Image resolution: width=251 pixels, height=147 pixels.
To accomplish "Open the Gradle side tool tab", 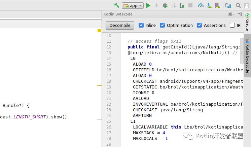I will click(x=248, y=23).
